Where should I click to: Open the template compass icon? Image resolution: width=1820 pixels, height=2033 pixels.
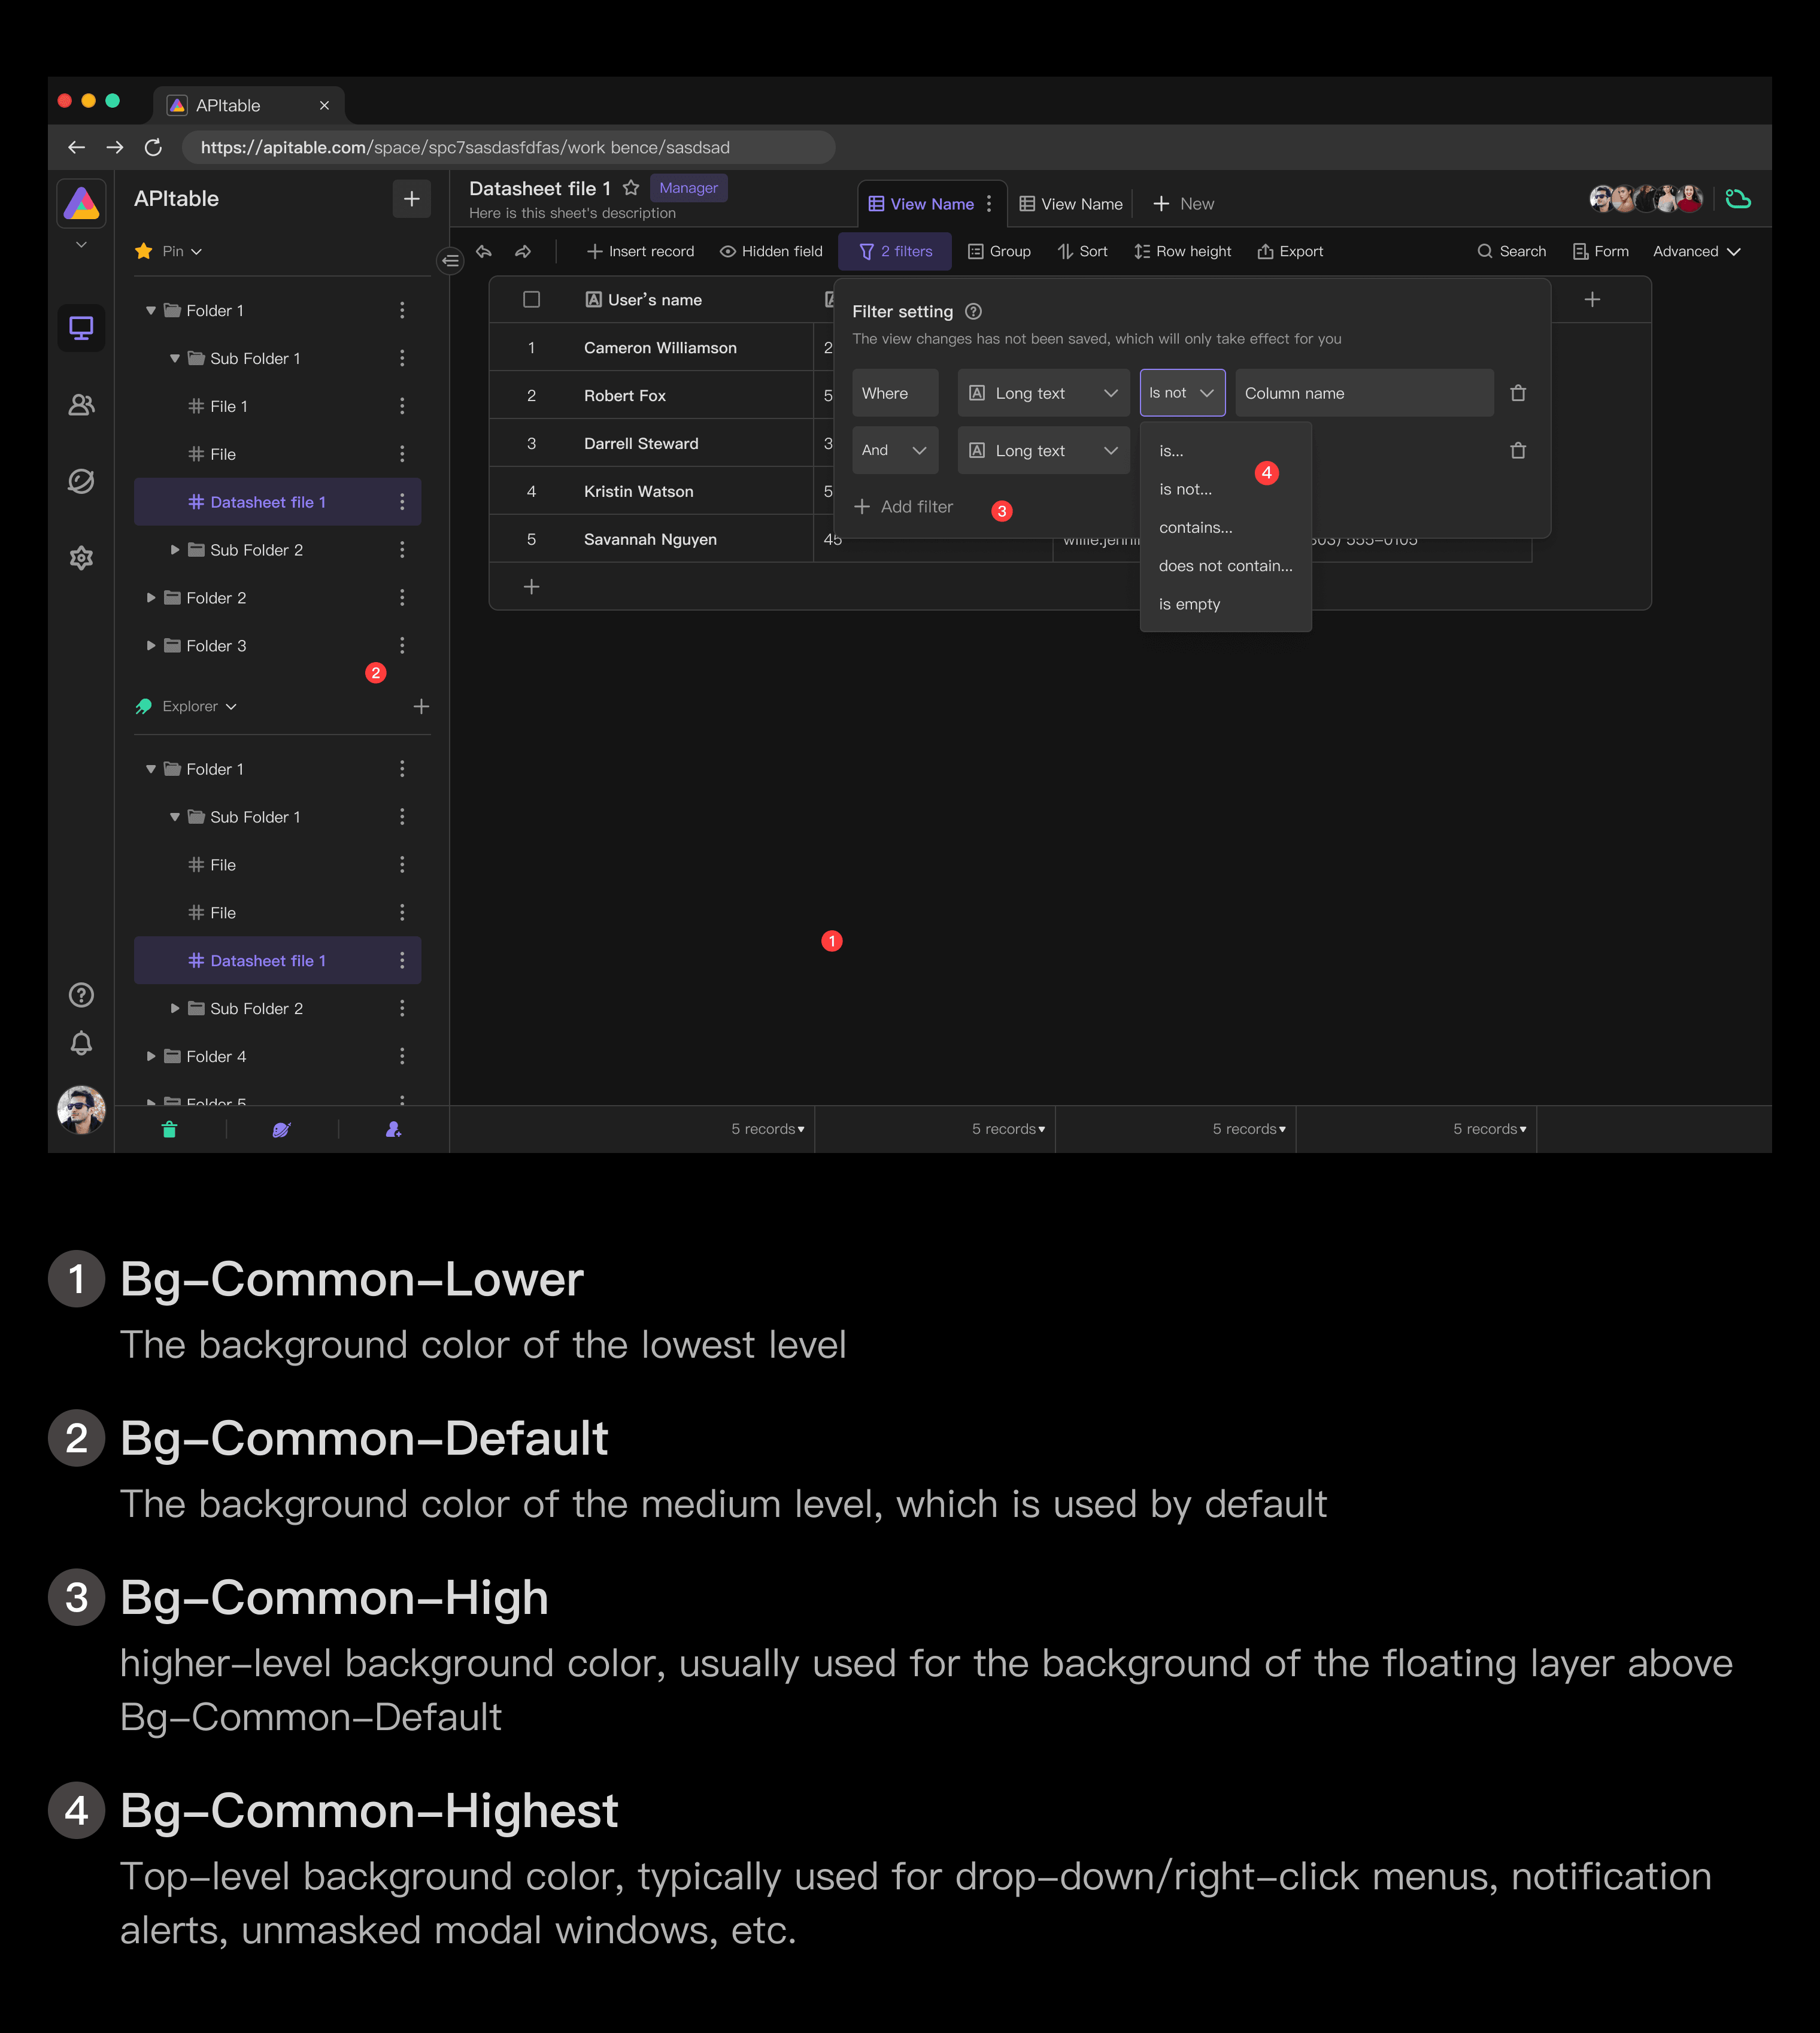click(81, 481)
